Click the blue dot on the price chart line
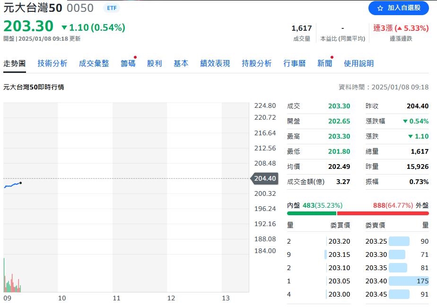This screenshot has width=437, height=307. point(21,184)
